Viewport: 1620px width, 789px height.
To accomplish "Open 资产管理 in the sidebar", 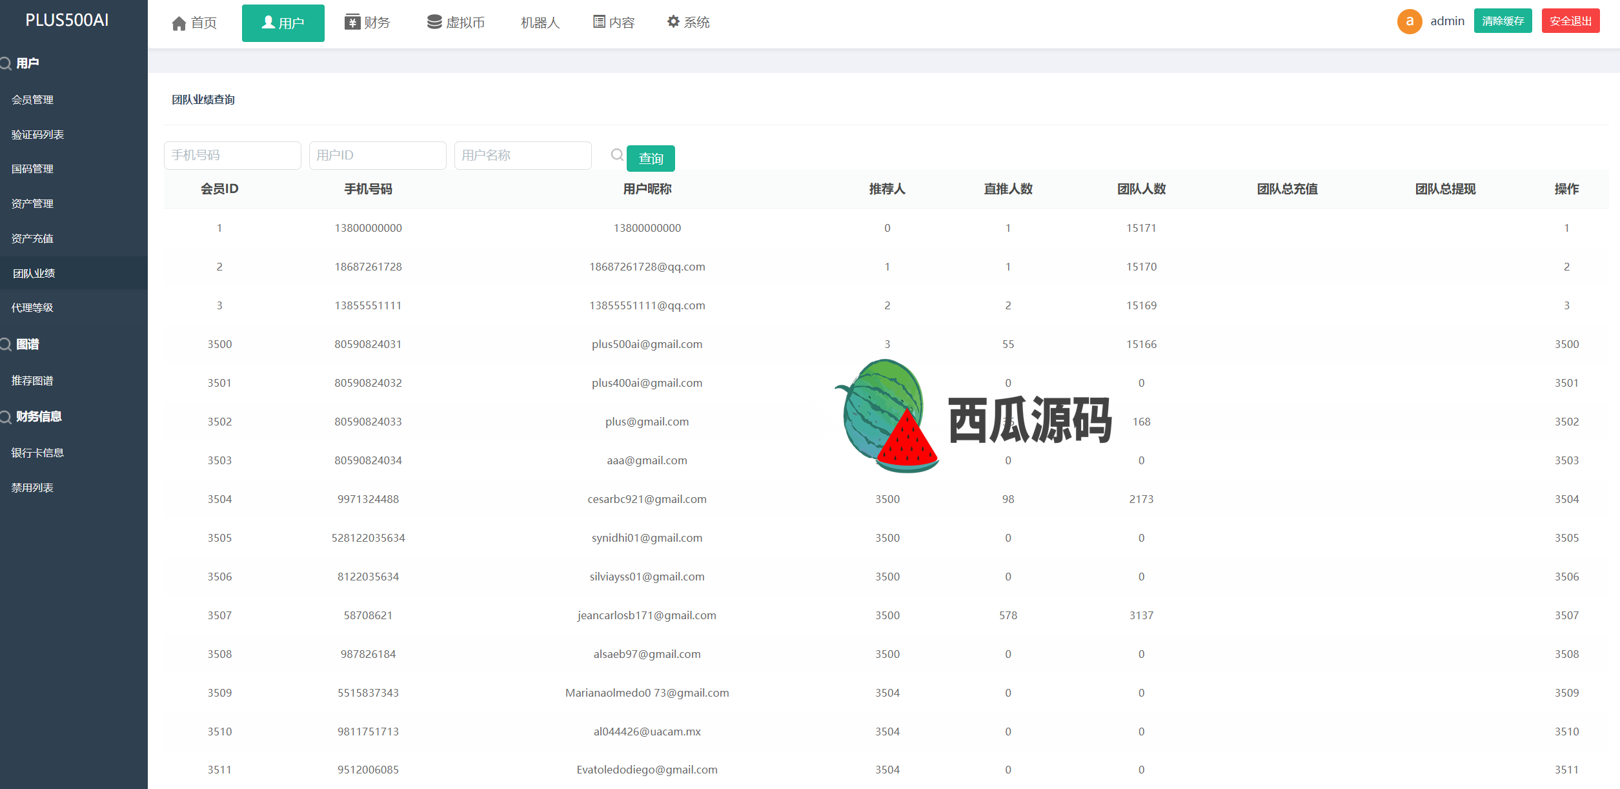I will pyautogui.click(x=32, y=203).
